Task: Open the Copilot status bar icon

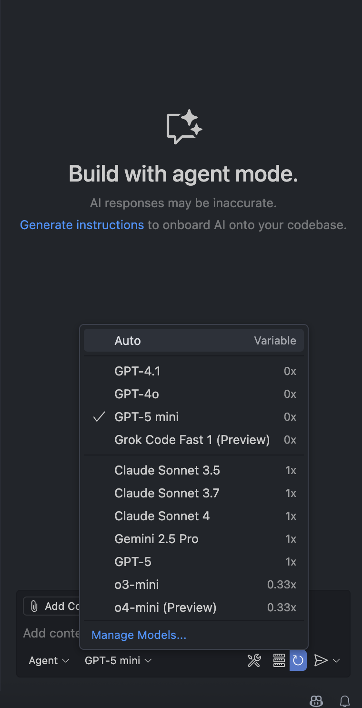Action: click(x=316, y=701)
